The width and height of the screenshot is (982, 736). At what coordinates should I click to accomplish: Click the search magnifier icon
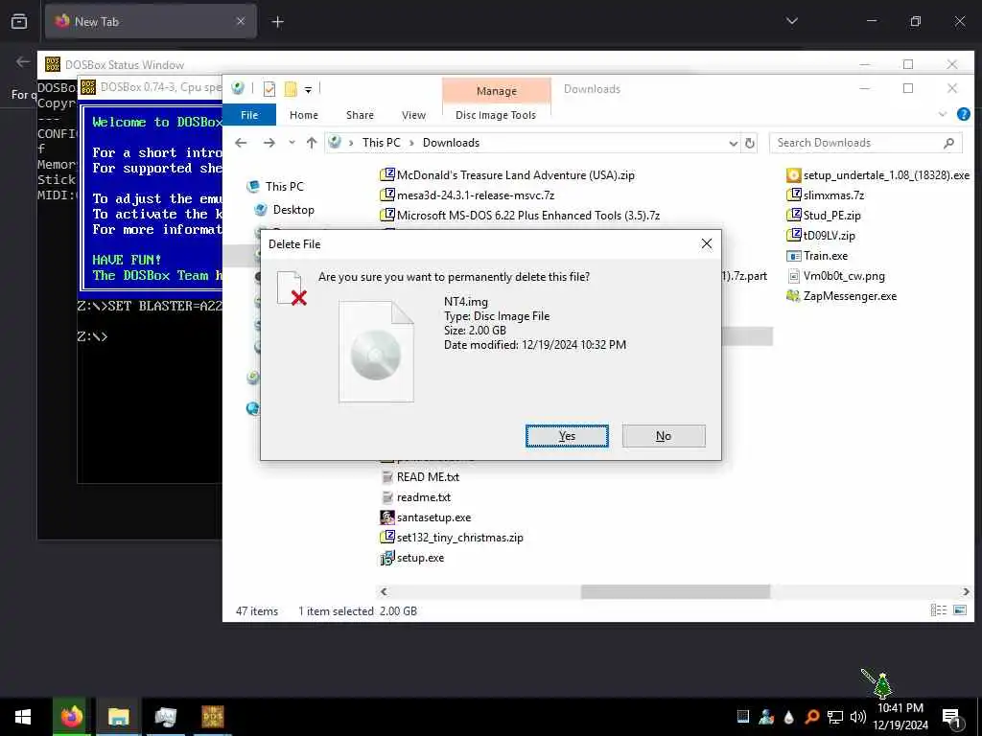(x=948, y=144)
